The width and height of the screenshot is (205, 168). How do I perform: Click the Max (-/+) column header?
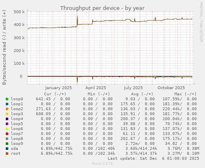point(185,94)
